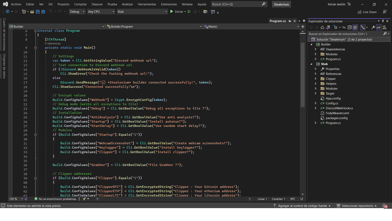Click the Buscar (Ctrl+Q) search box

click(239, 4)
